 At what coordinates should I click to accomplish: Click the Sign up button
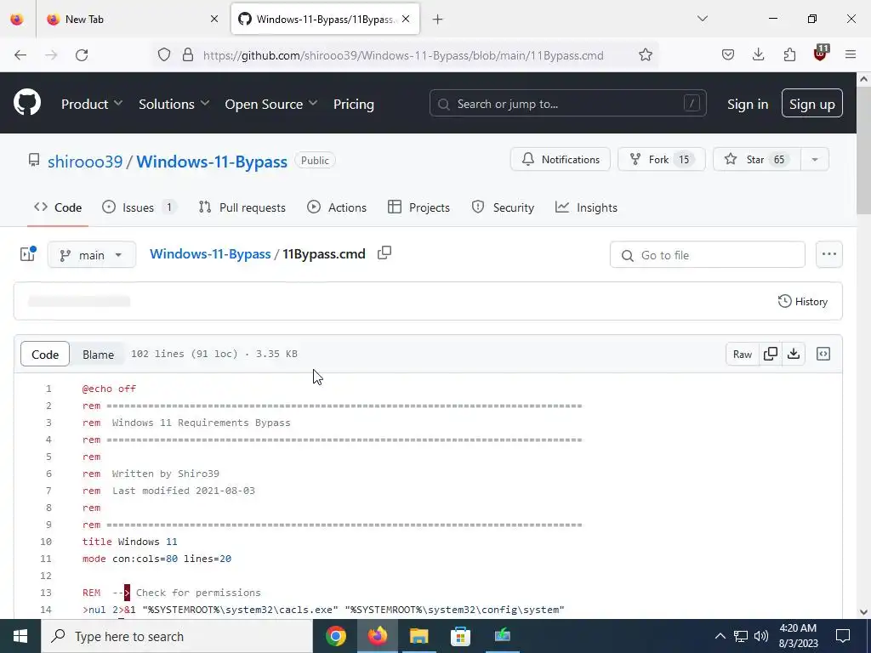(x=812, y=103)
